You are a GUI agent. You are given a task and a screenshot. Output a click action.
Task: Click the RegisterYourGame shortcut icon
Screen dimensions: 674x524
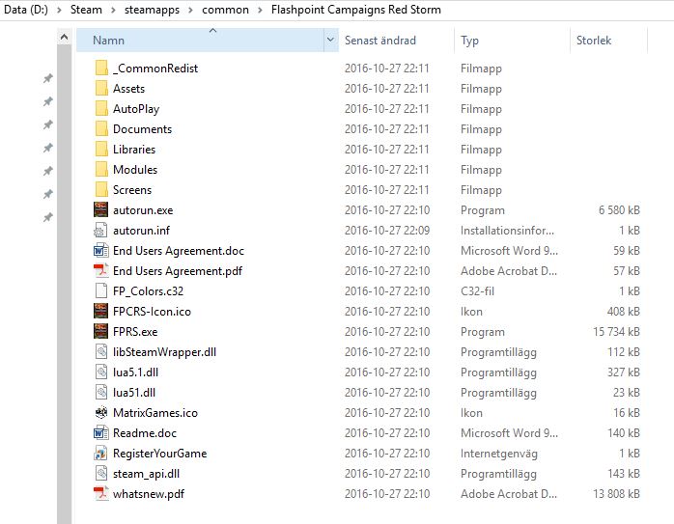101,453
